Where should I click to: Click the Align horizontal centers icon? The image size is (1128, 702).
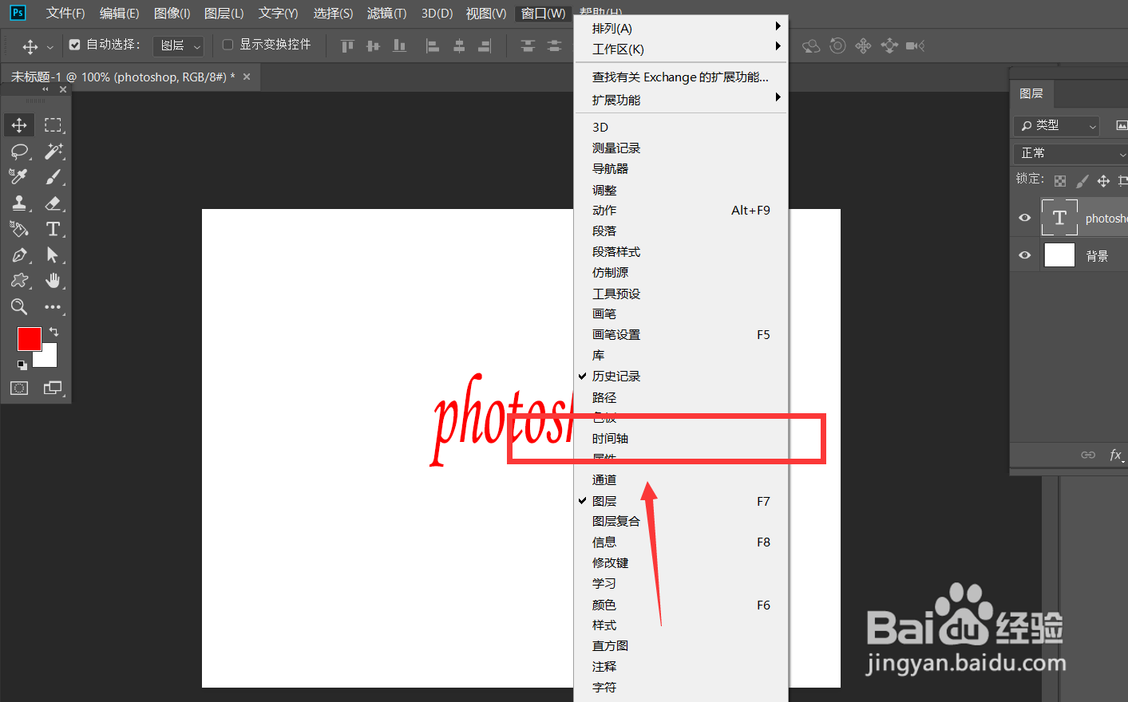click(x=459, y=46)
